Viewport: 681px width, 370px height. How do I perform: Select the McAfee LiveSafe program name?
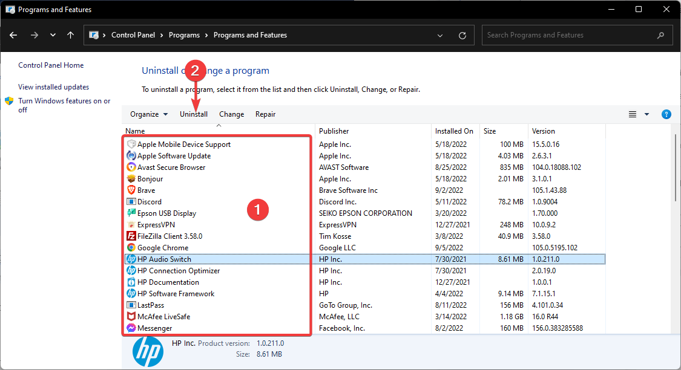(x=163, y=317)
